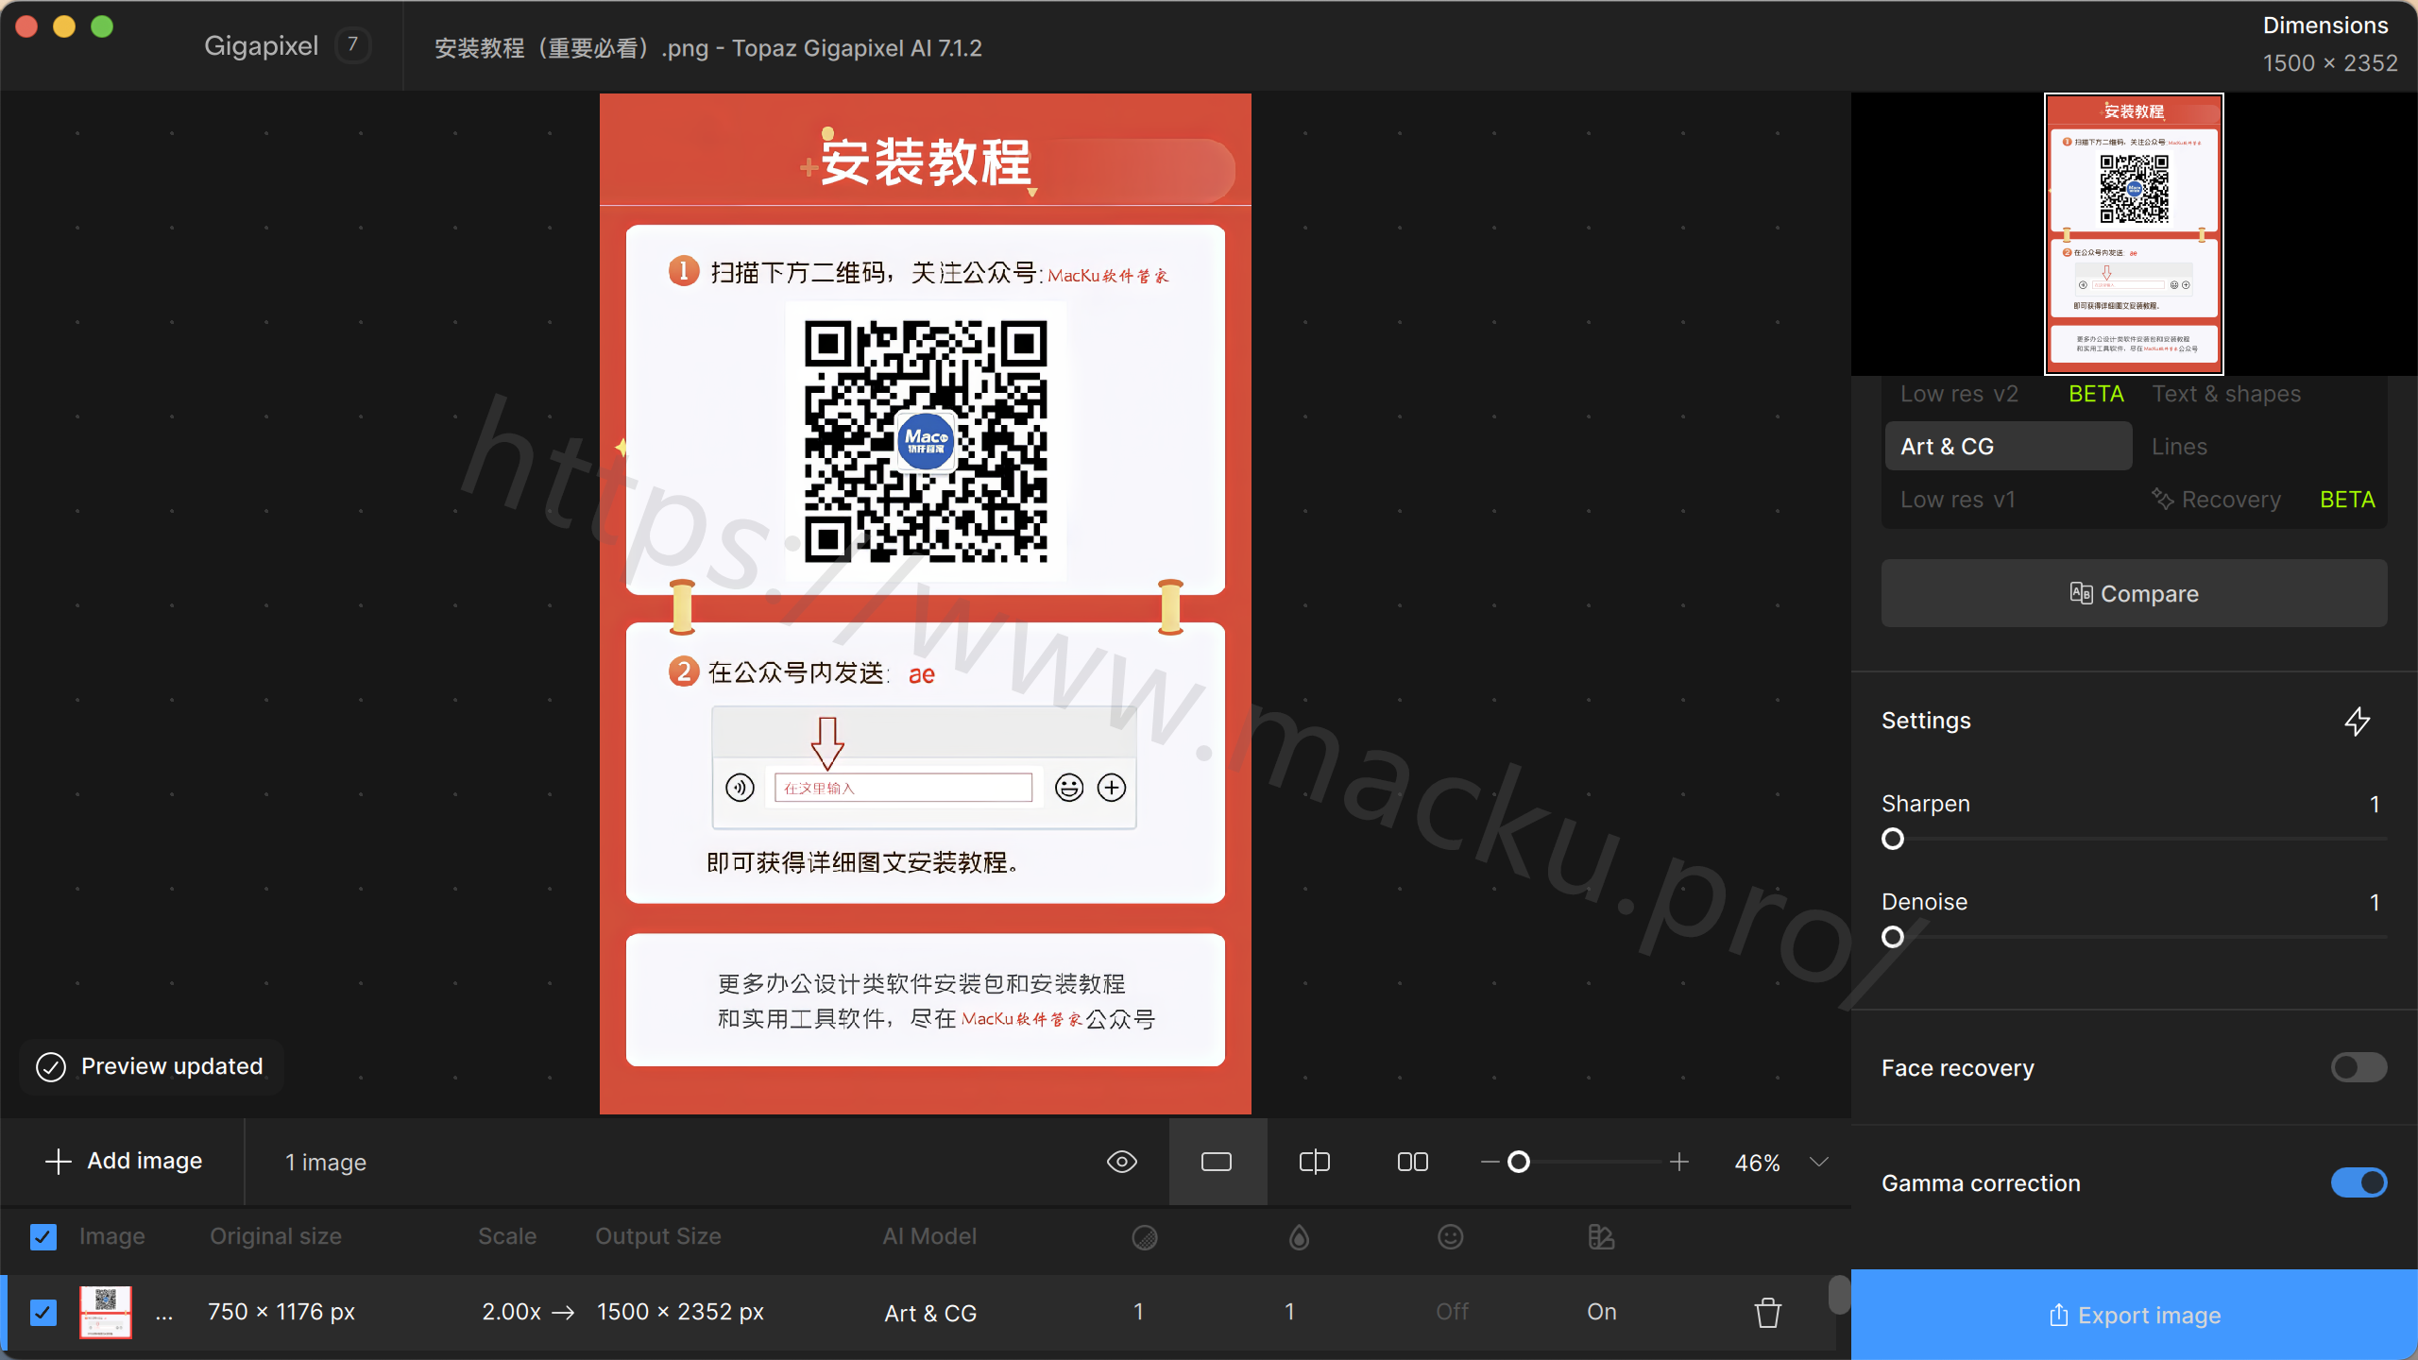Image resolution: width=2418 pixels, height=1360 pixels.
Task: Maximize the window with green button
Action: tap(102, 26)
